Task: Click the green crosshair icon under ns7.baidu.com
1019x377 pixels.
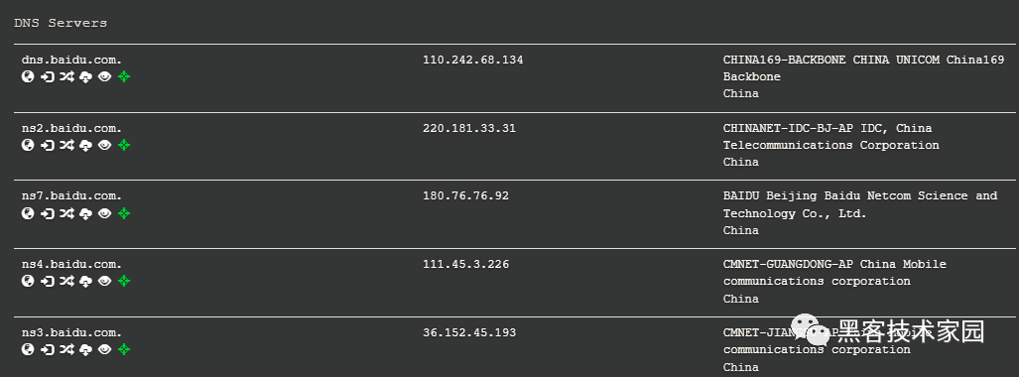Action: click(124, 213)
